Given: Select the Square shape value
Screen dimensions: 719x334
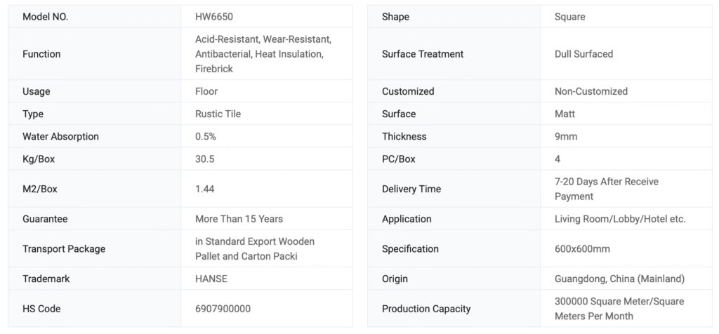Looking at the screenshot, I should pyautogui.click(x=569, y=17).
